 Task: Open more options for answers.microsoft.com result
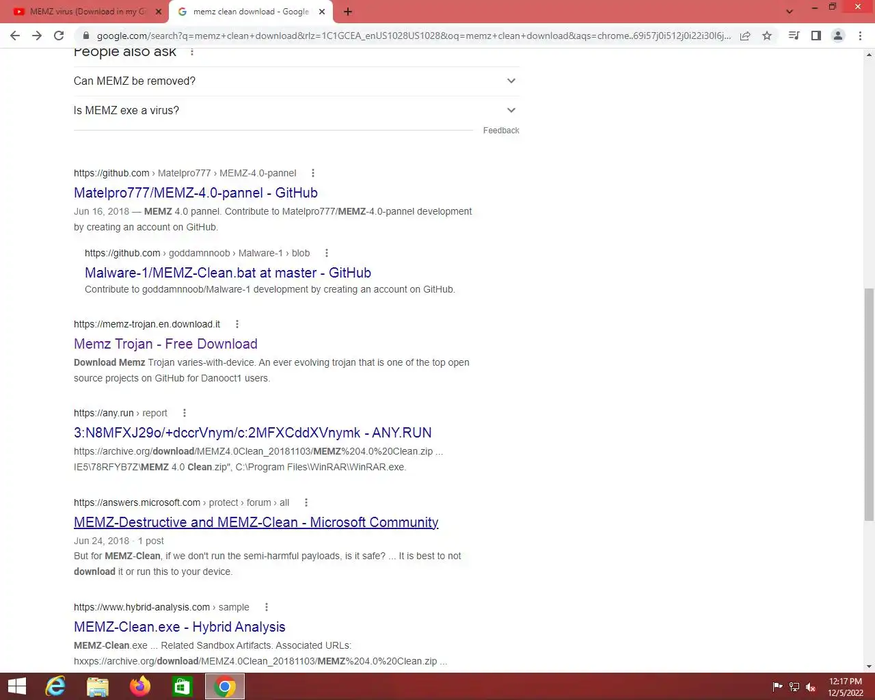click(306, 502)
